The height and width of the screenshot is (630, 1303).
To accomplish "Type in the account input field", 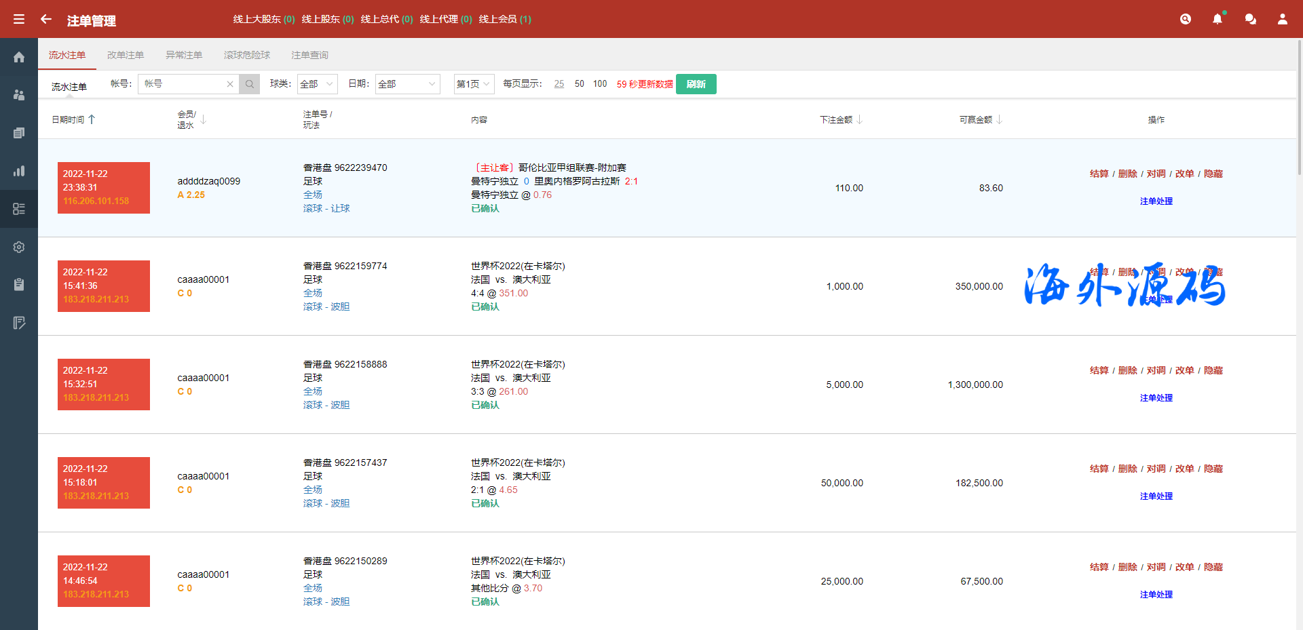I will point(183,84).
